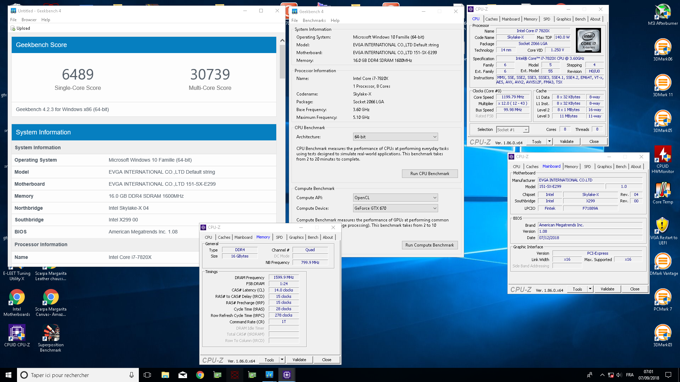Open PCMark 7 desktop shortcut
Screen dimensions: 680x382
pyautogui.click(x=663, y=300)
